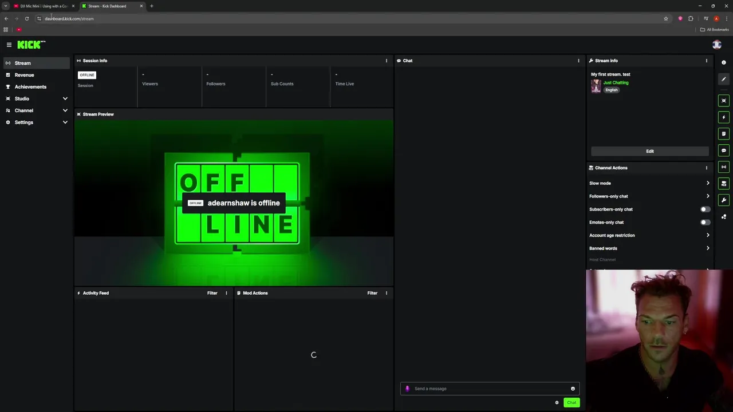The width and height of the screenshot is (733, 412).
Task: Switch to the DJI Mic Mini browser tab
Action: [44, 6]
